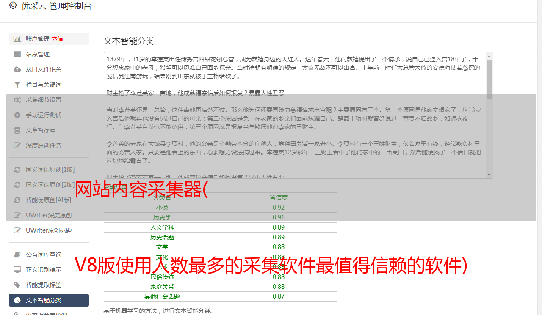Image resolution: width=542 pixels, height=315 pixels.
Task: Click the 文本智能分类 page heading
Action: (x=129, y=41)
